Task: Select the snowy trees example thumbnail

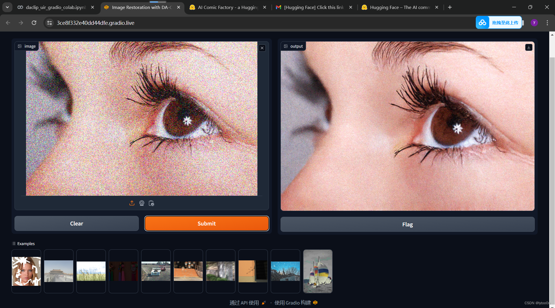Action: pyautogui.click(x=285, y=271)
